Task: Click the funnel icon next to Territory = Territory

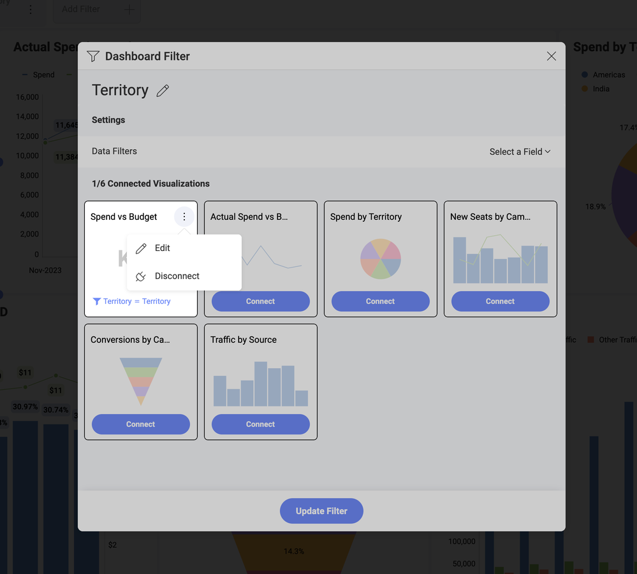Action: tap(97, 301)
